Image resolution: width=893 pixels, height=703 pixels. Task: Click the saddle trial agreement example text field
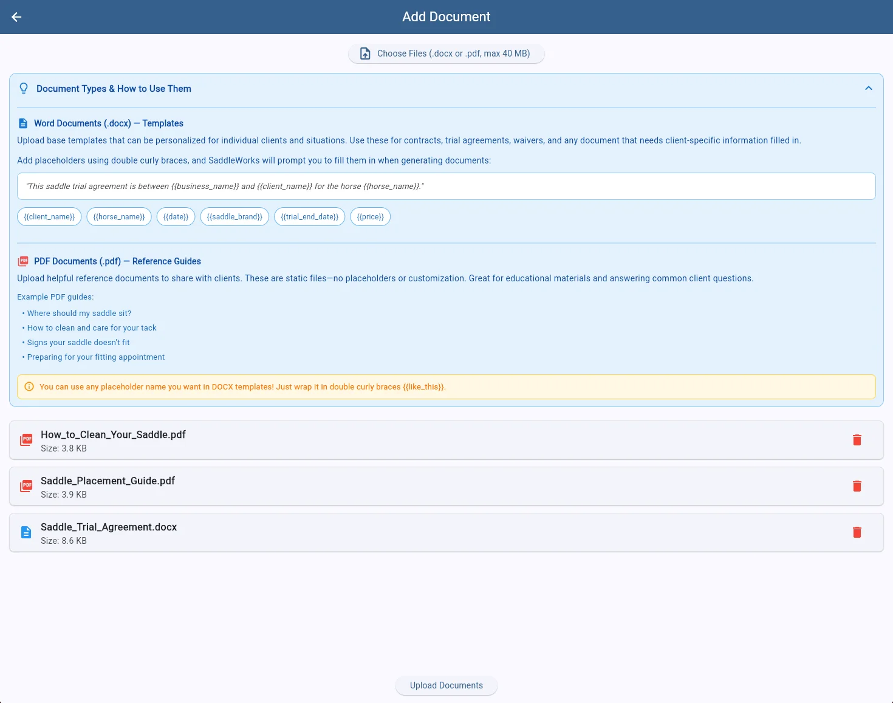click(446, 186)
